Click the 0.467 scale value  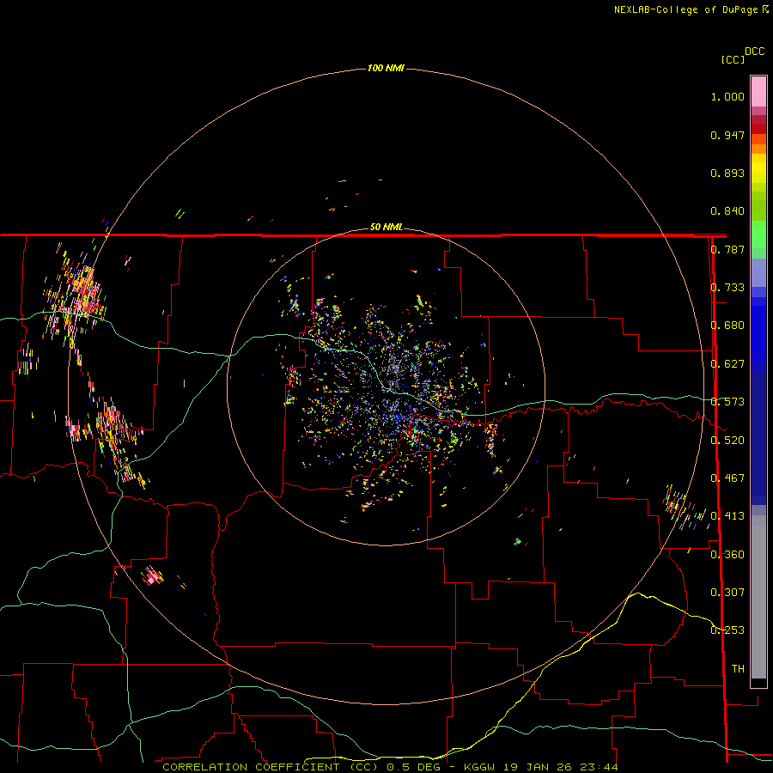click(727, 478)
